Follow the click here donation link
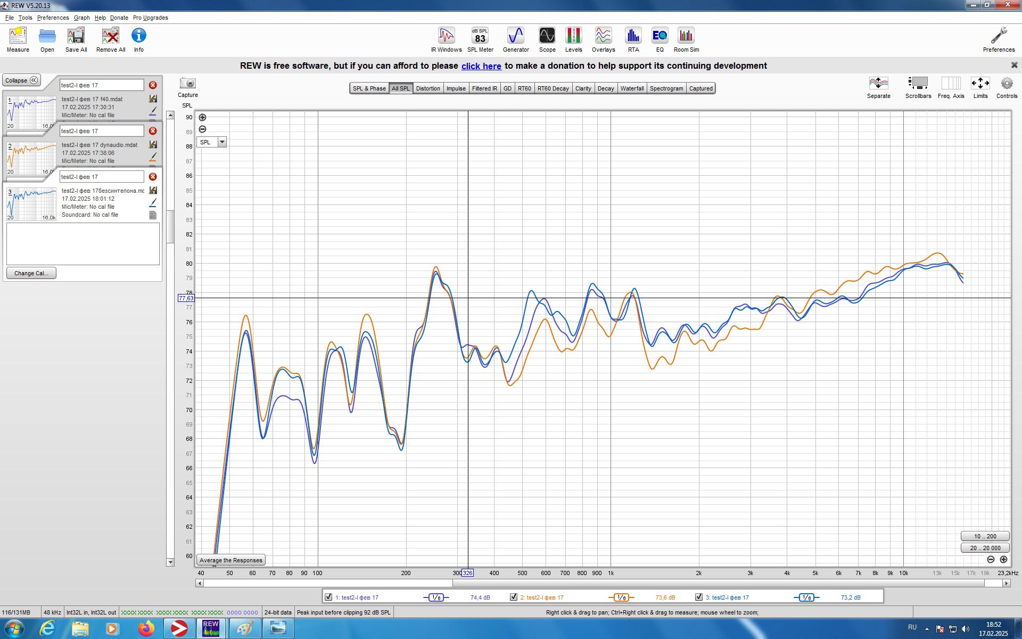 481,66
